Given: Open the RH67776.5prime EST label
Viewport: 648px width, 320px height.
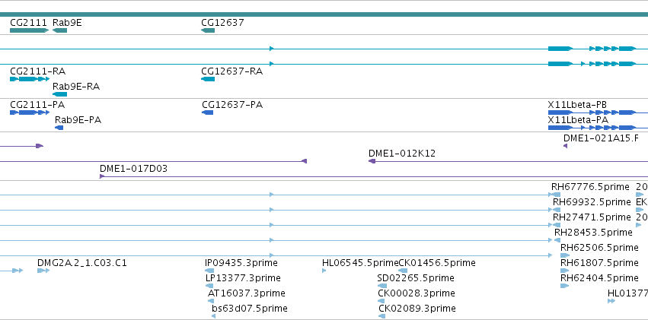Looking at the screenshot, I should pos(590,187).
